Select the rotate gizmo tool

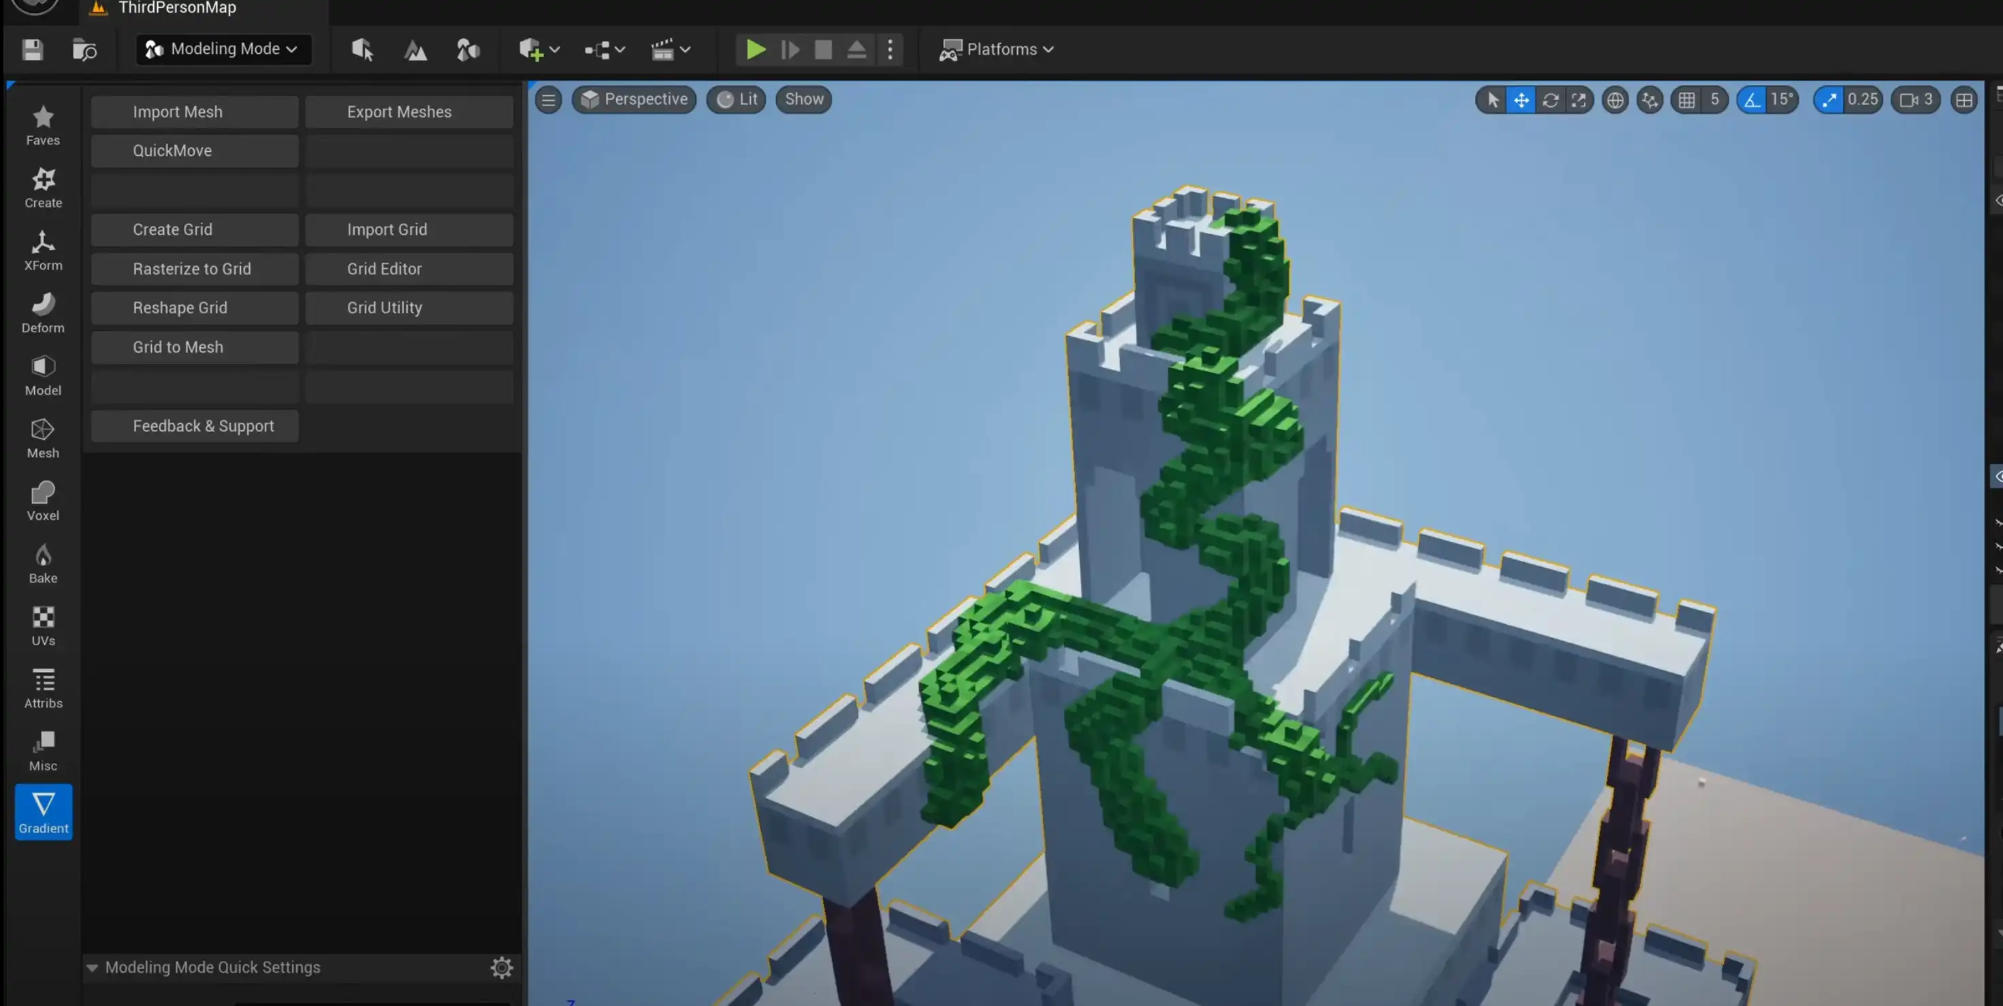point(1550,100)
